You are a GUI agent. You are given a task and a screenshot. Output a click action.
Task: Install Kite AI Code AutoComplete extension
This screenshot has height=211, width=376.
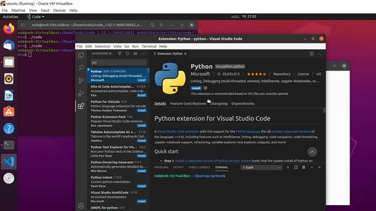click(142, 95)
